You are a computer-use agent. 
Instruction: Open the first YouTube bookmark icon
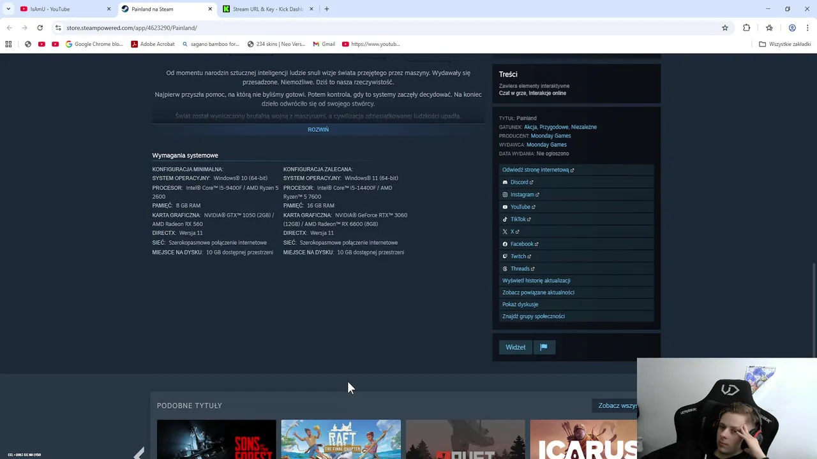[41, 44]
